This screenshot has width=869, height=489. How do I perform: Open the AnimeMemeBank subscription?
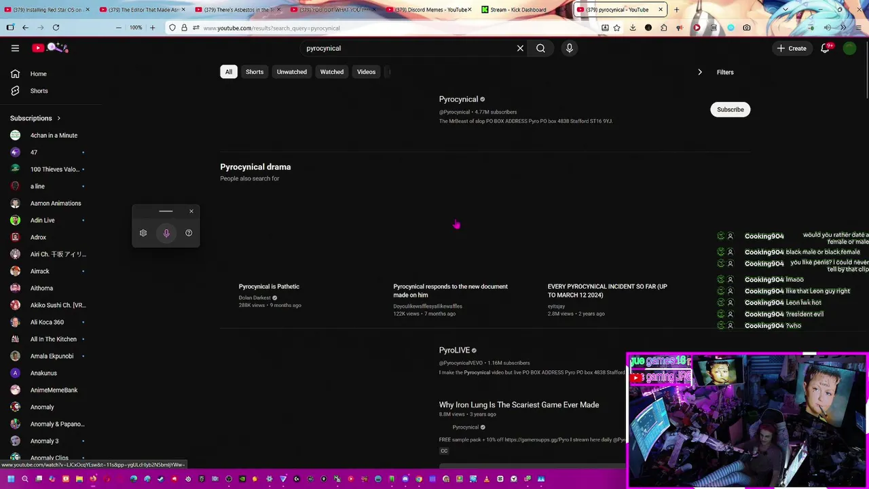point(54,390)
